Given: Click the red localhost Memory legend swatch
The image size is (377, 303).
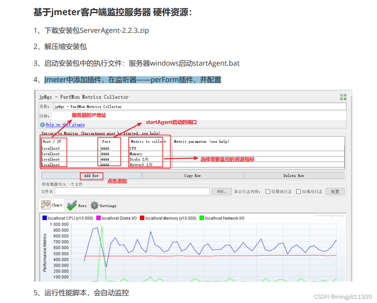Looking at the screenshot, I should coord(142,218).
